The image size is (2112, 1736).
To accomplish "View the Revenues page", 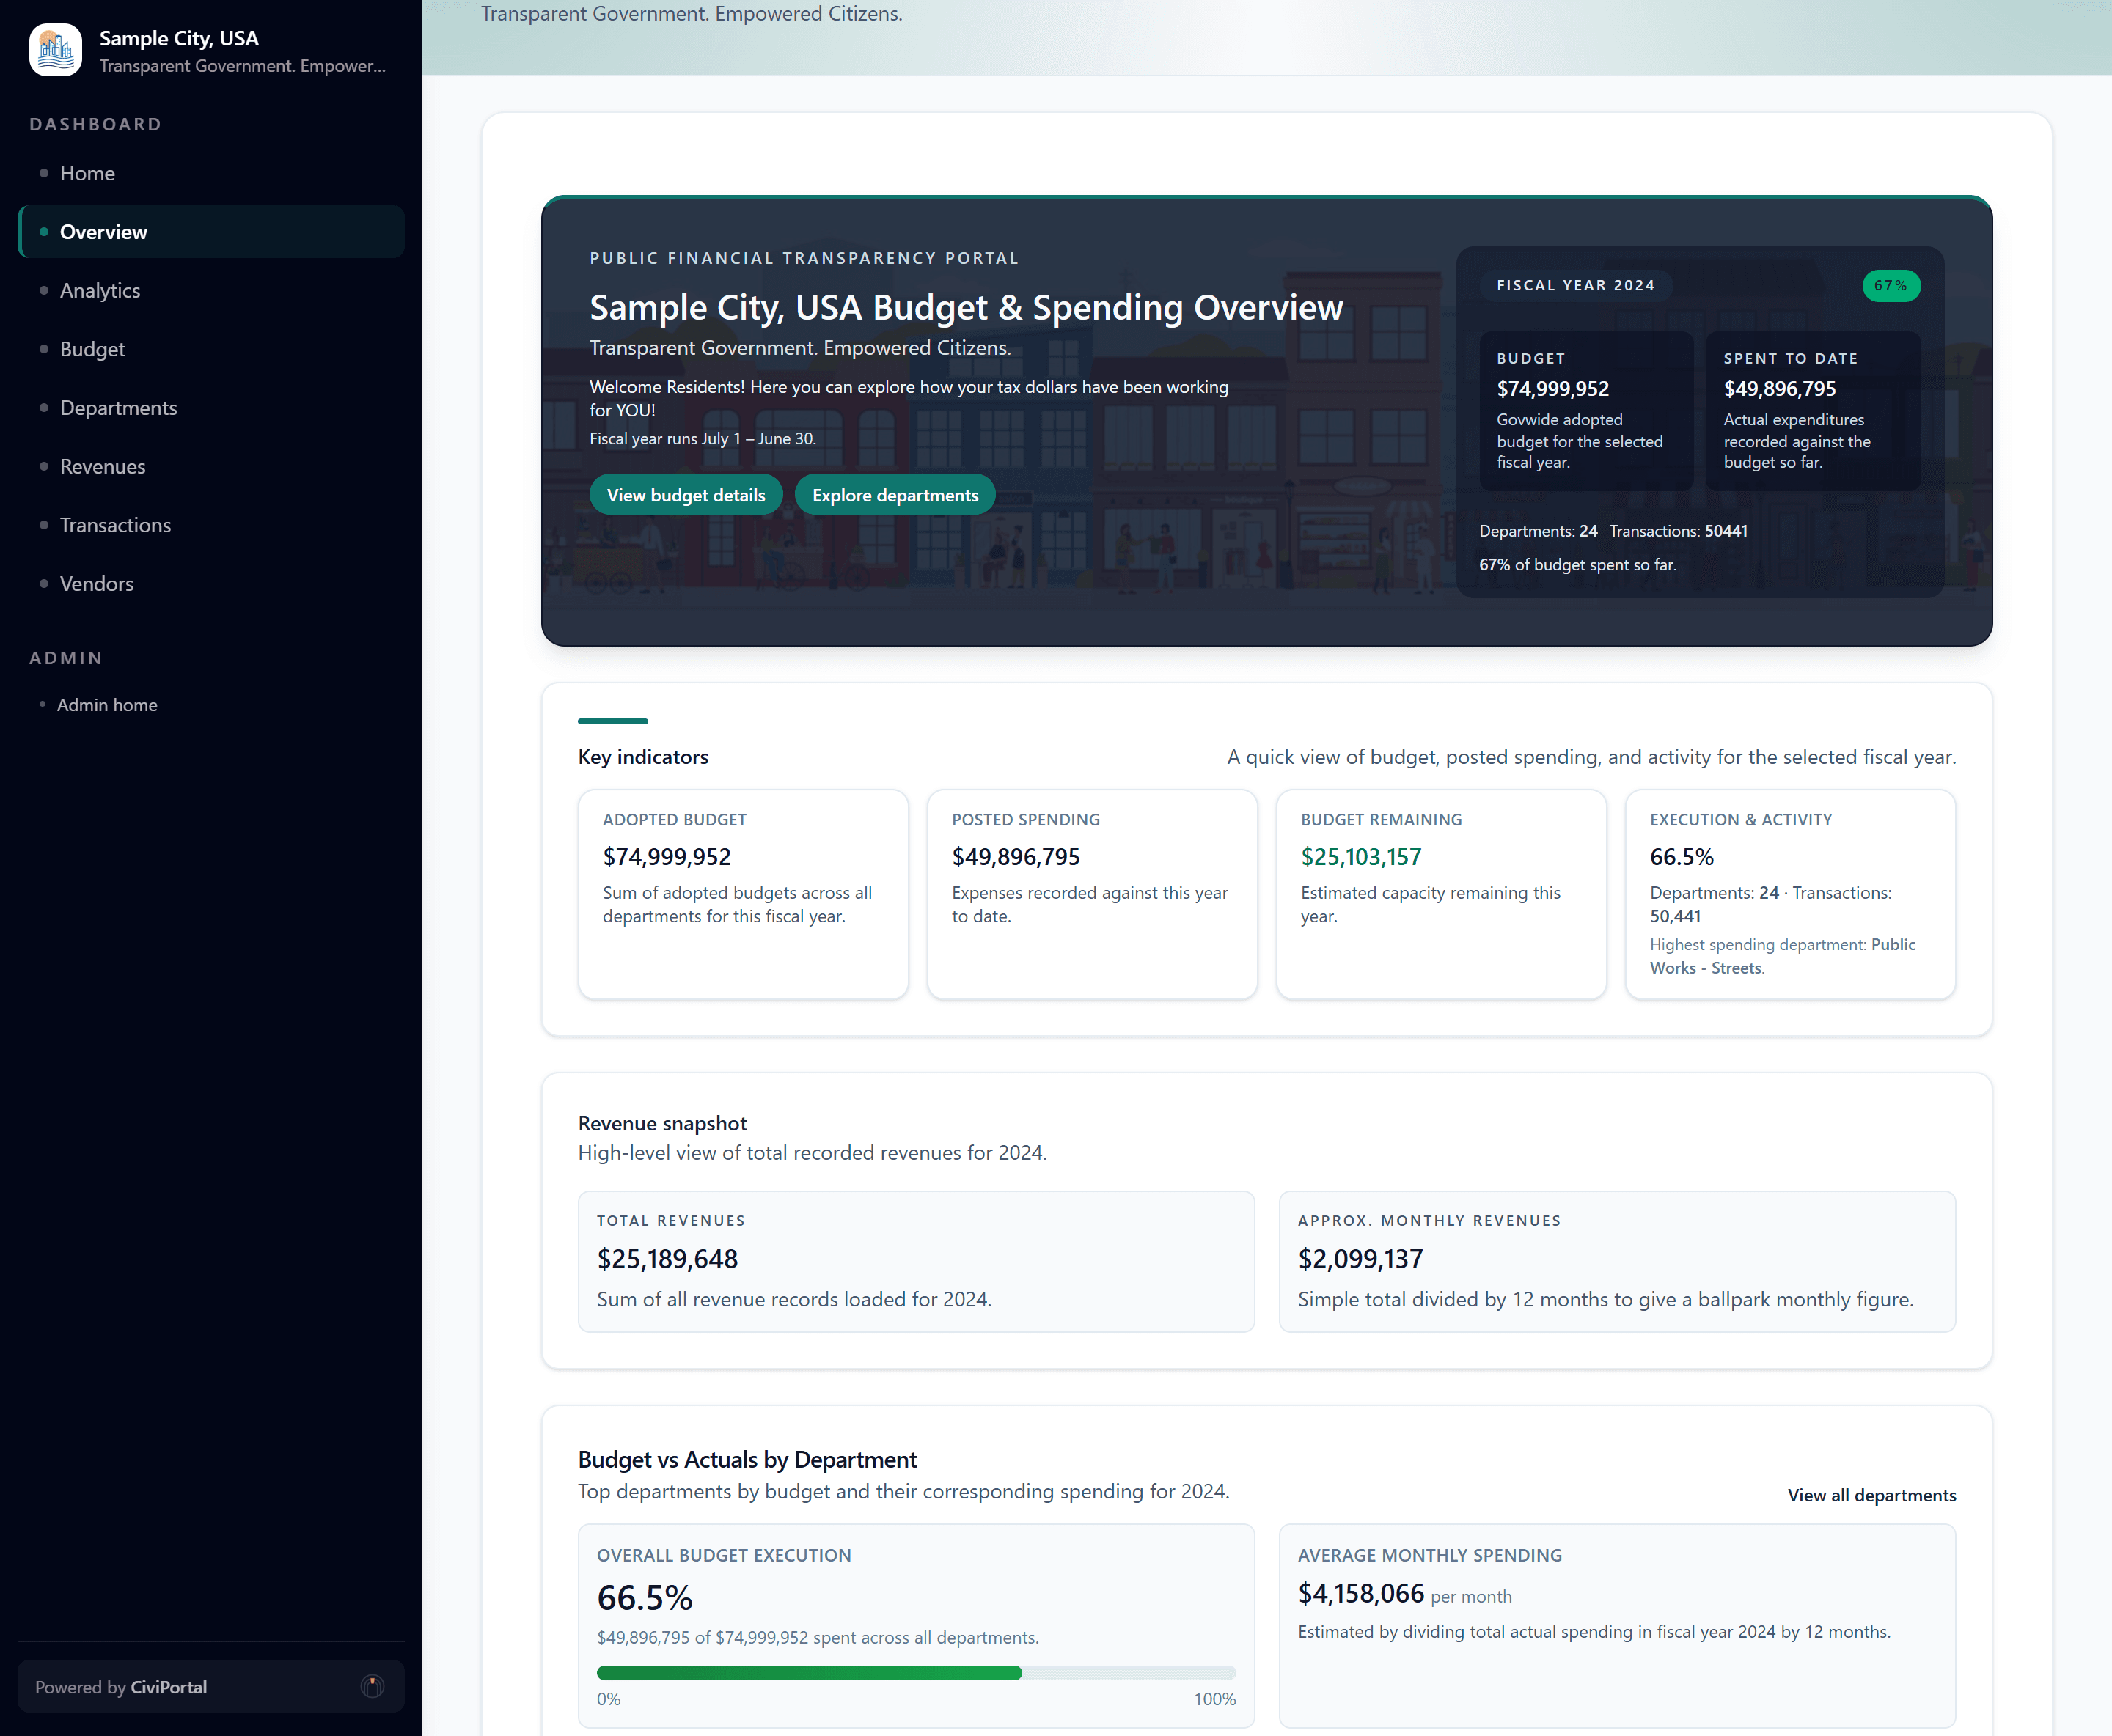I will (x=102, y=466).
